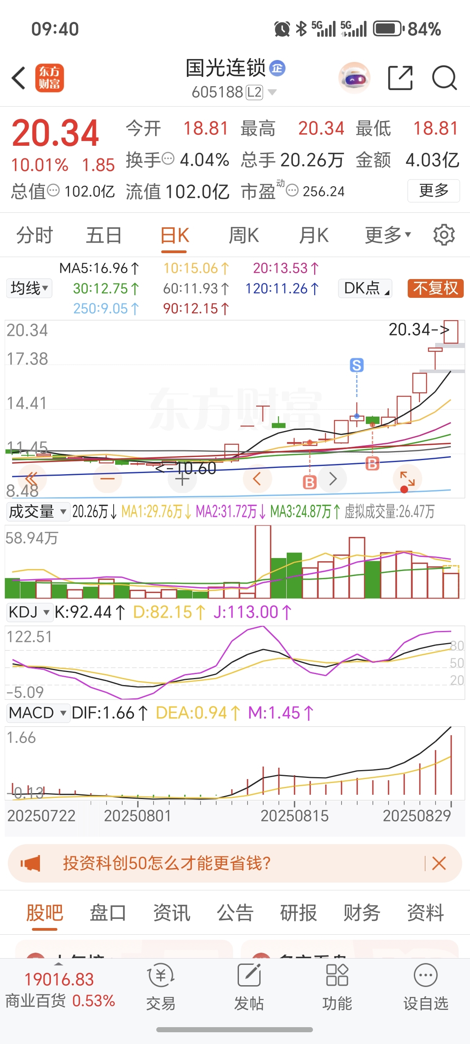470x1044 pixels.
Task: Open the 资料 tab
Action: (x=425, y=913)
